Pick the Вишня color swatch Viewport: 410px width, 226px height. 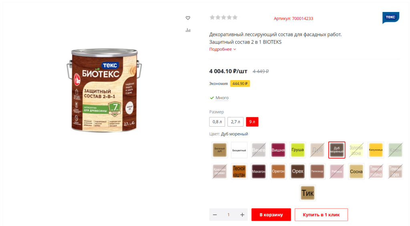point(278,150)
